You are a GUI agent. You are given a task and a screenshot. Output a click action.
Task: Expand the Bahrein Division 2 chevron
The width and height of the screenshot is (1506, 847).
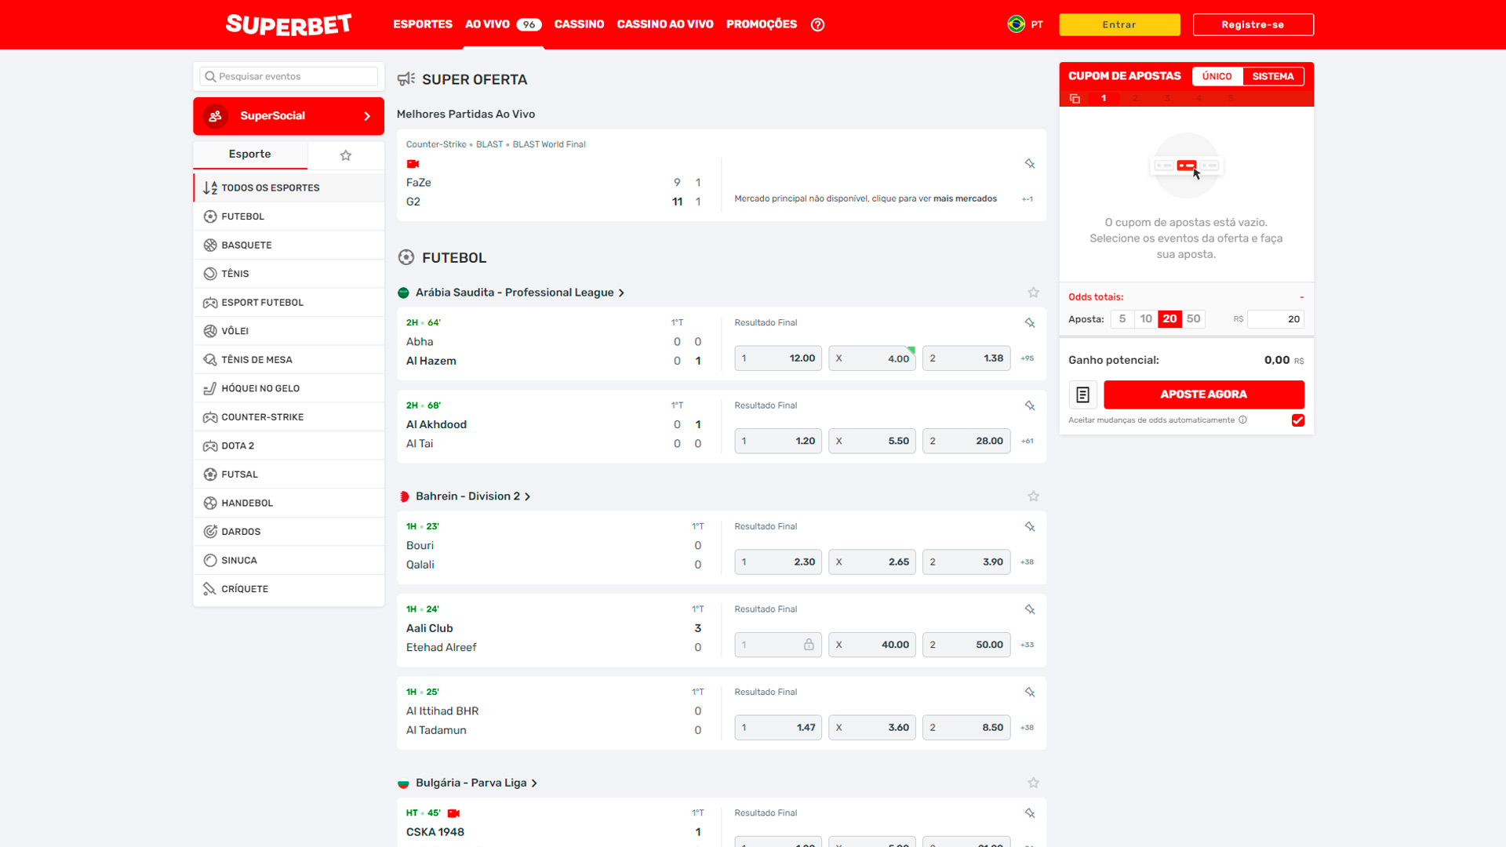pos(528,497)
